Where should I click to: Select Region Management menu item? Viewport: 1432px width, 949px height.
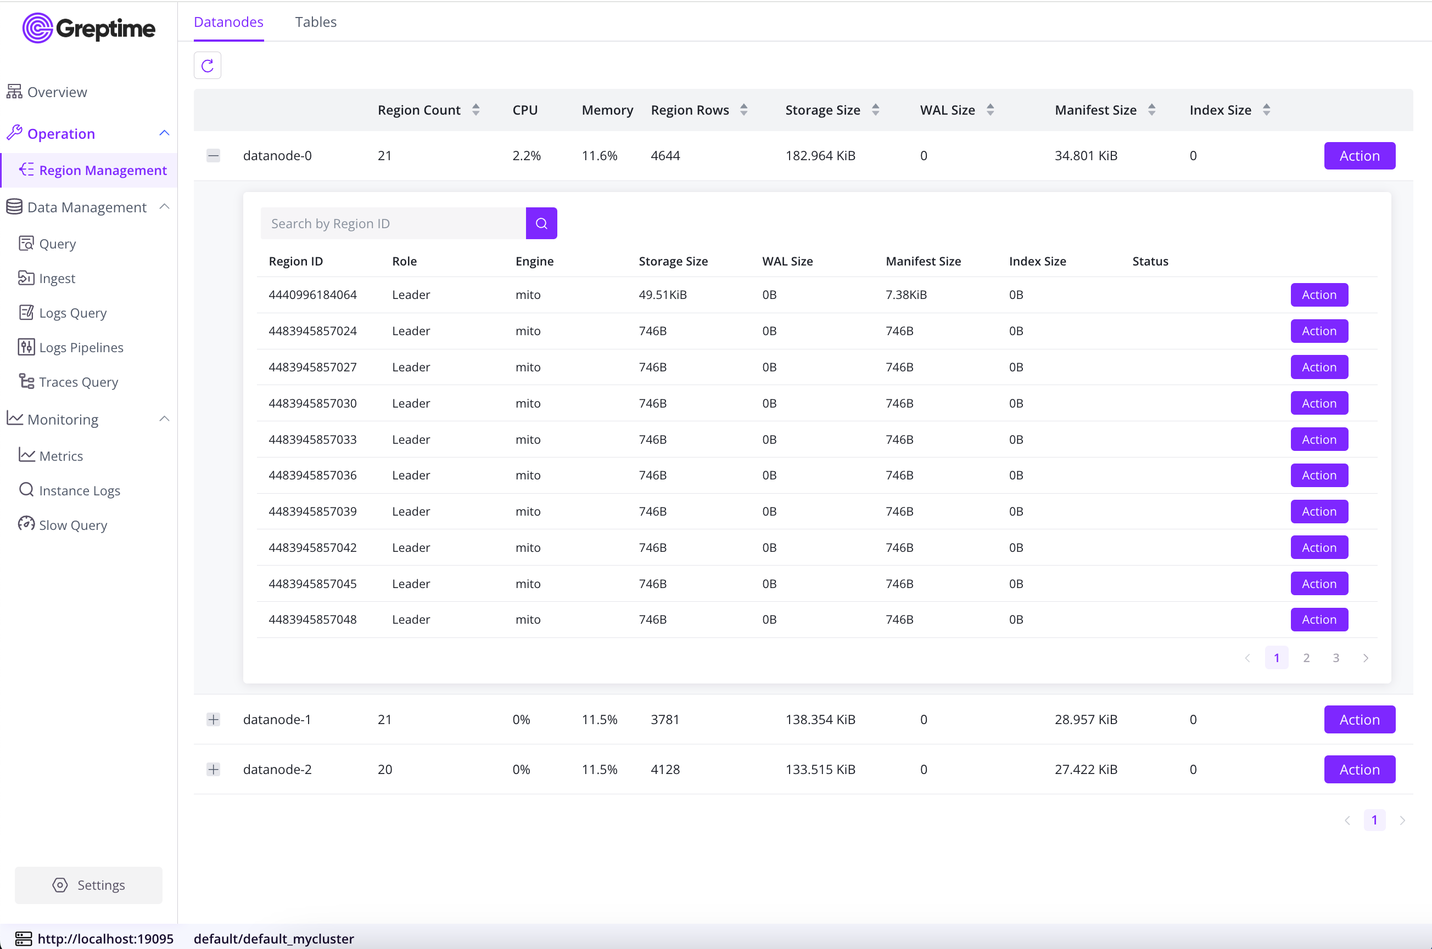(102, 170)
